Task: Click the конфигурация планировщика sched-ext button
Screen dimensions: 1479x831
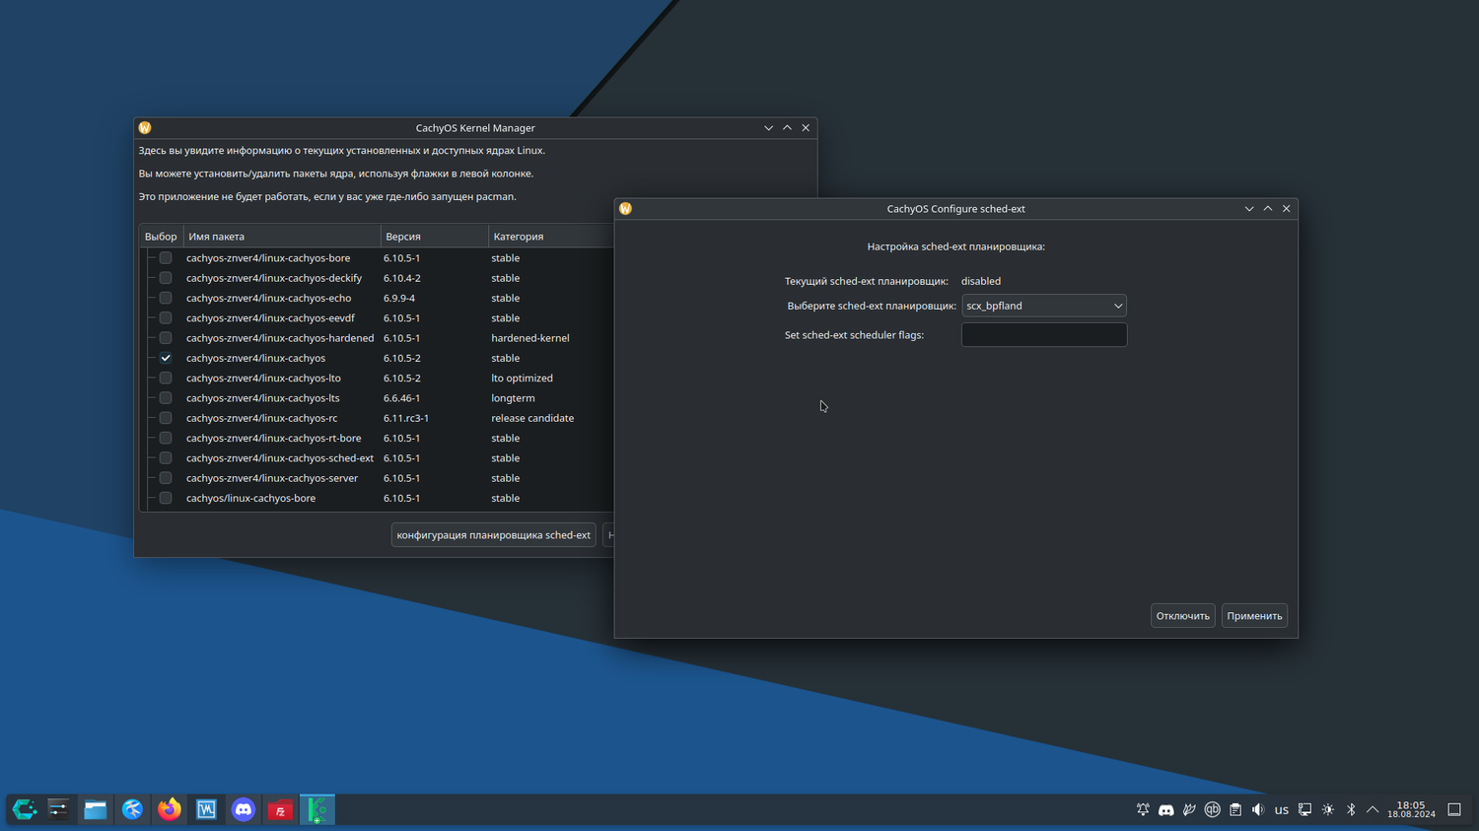Action: (494, 535)
